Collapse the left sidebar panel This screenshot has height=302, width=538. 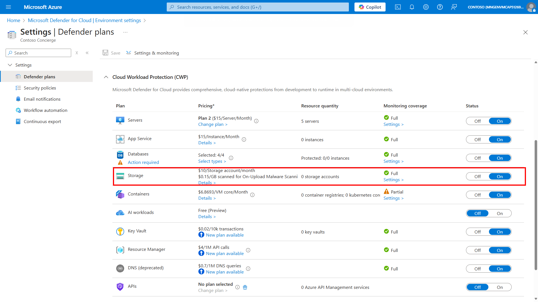[87, 53]
